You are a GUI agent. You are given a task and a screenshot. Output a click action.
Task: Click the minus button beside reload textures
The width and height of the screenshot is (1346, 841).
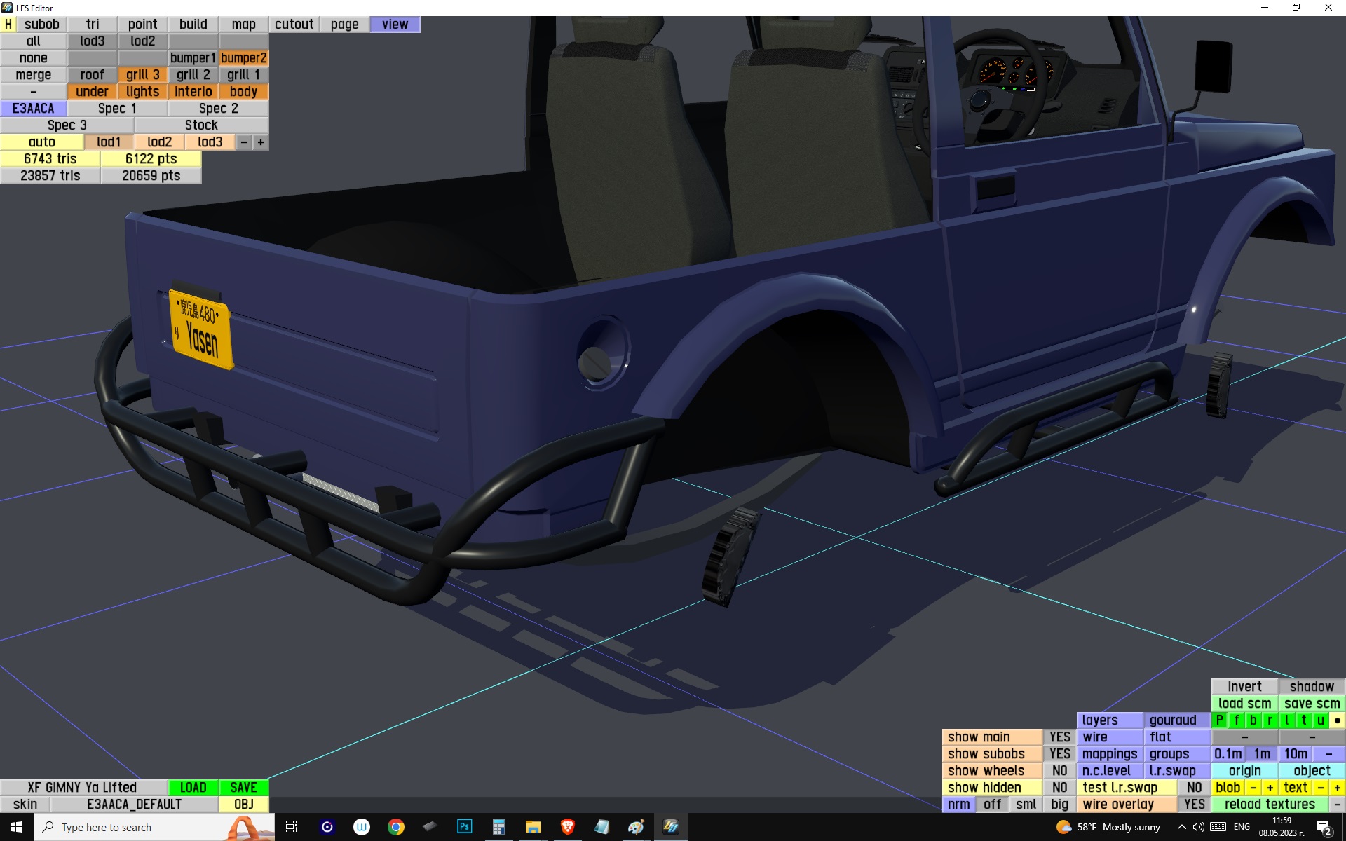(x=1337, y=805)
